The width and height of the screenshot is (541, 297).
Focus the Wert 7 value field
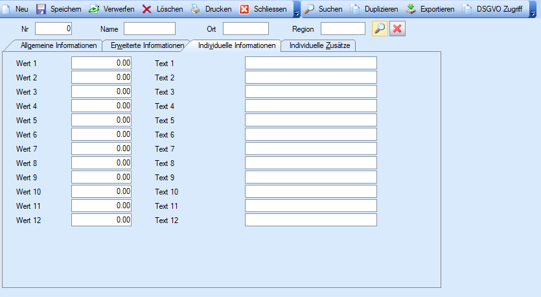[102, 149]
